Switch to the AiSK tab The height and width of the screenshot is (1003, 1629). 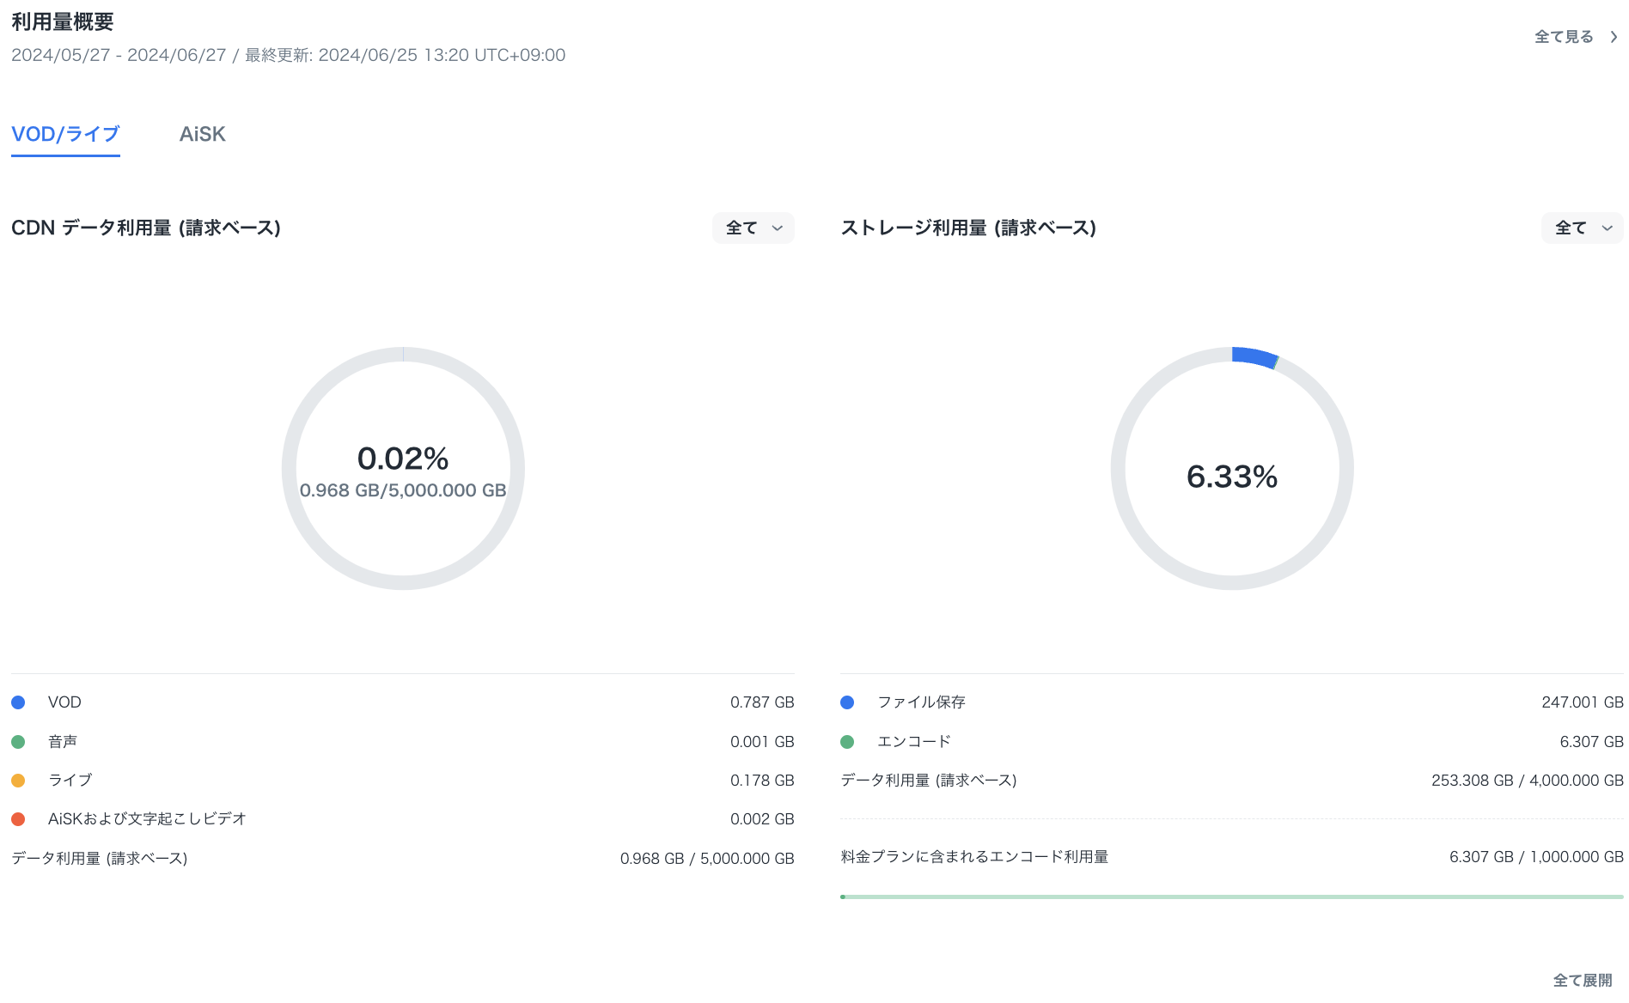(202, 134)
